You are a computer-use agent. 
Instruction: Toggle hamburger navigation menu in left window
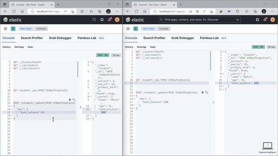click(x=6, y=29)
